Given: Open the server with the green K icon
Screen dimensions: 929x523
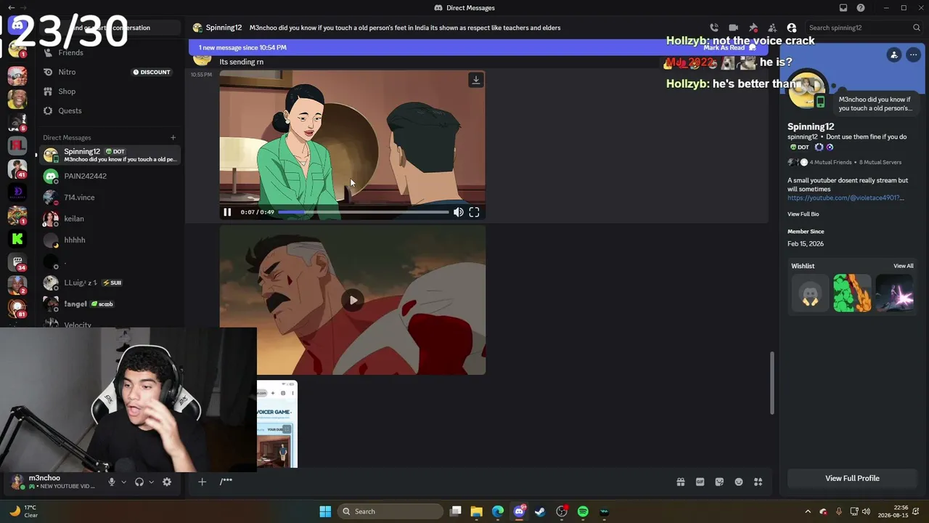Looking at the screenshot, I should pos(17,238).
